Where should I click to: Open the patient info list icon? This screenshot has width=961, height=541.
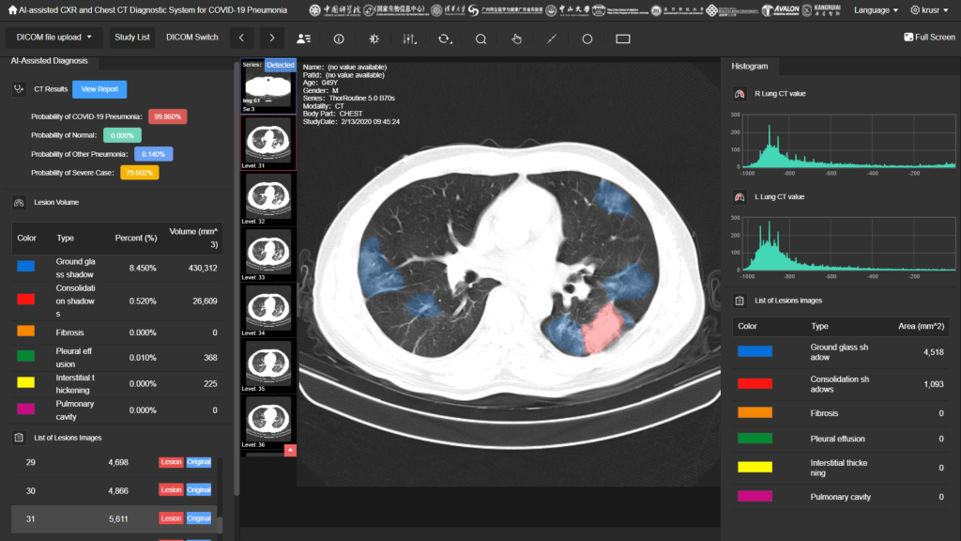(303, 39)
